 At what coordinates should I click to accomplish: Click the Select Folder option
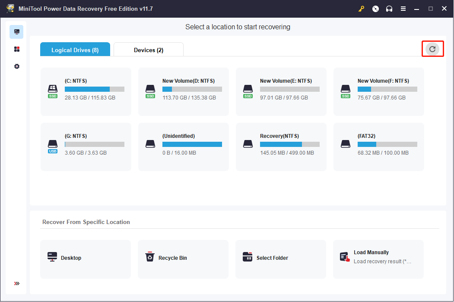pos(281,259)
